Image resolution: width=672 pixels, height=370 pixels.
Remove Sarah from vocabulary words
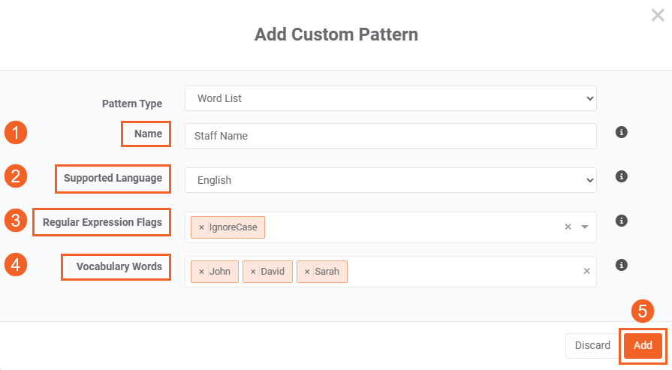[x=307, y=272]
